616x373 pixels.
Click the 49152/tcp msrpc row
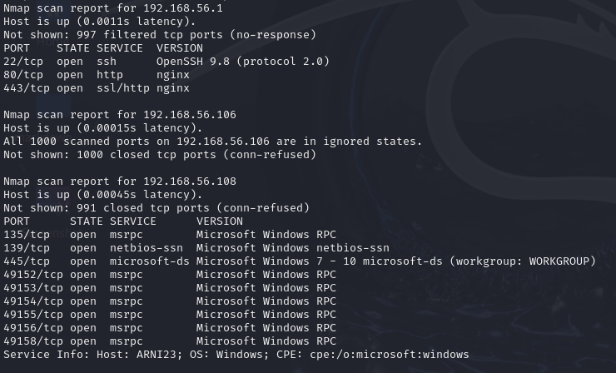click(166, 274)
